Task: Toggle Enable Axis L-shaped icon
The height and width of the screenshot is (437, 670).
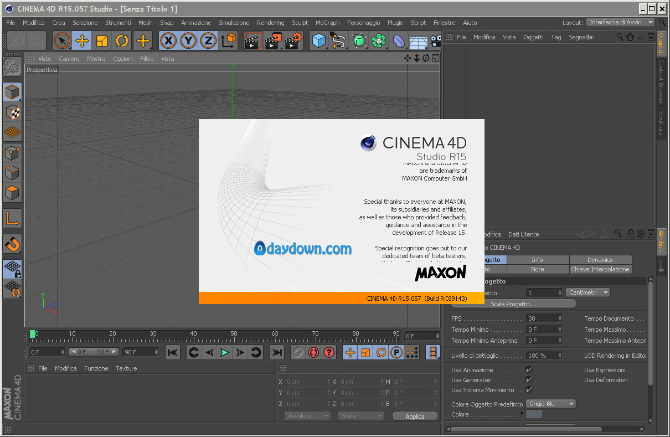Action: tap(12, 218)
